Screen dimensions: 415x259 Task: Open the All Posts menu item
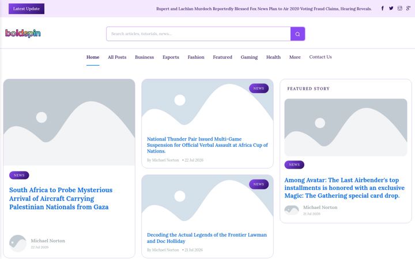tap(117, 57)
